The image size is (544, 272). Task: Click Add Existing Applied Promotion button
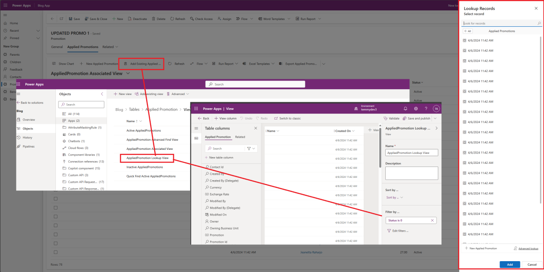[x=142, y=64]
